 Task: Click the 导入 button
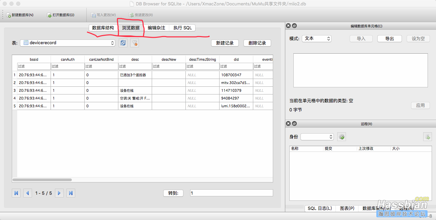tap(361, 38)
